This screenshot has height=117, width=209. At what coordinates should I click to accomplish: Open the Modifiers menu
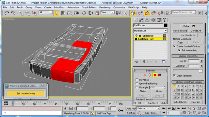59,7
